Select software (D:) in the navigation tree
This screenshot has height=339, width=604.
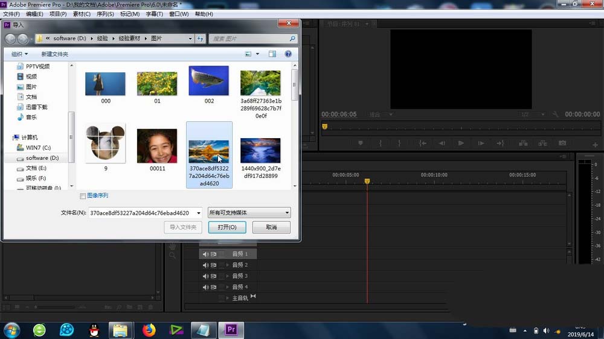click(x=42, y=158)
